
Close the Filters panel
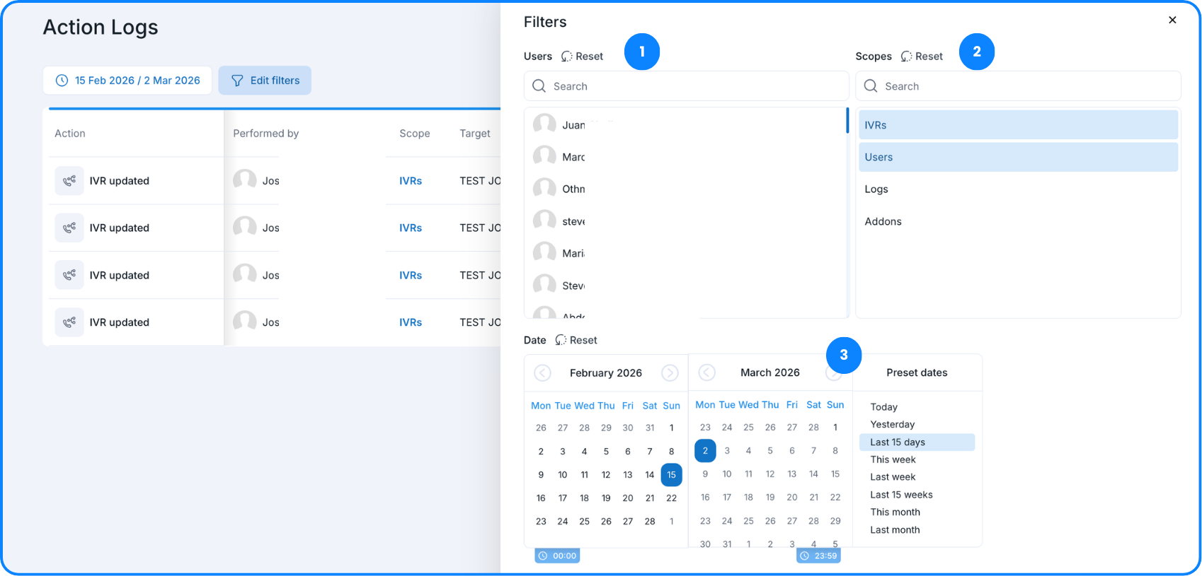(x=1172, y=20)
